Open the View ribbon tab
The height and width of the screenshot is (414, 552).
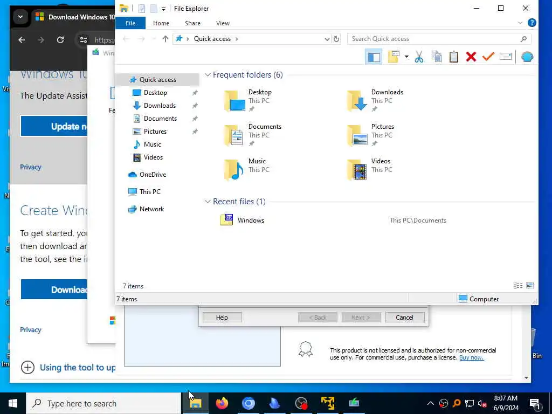tap(223, 23)
